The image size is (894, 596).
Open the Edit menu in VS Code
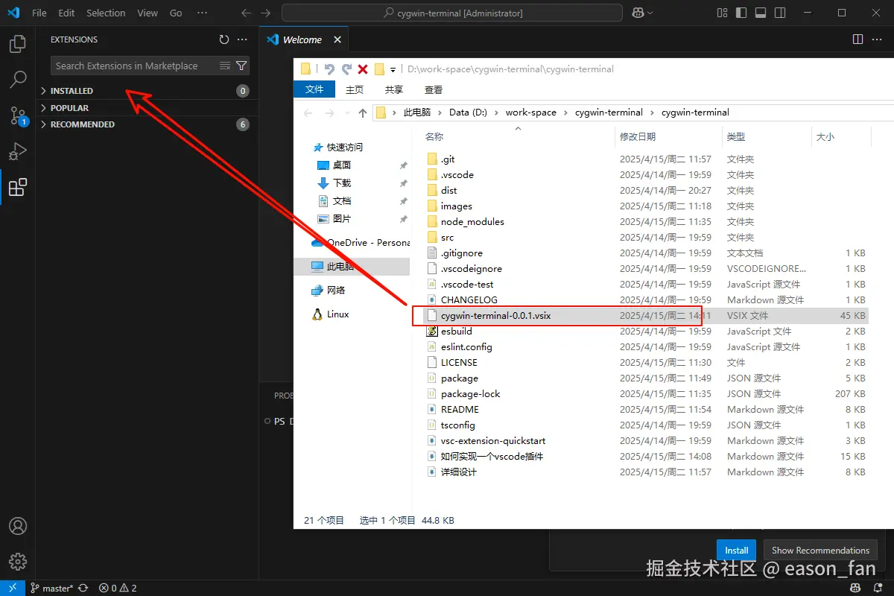tap(66, 13)
